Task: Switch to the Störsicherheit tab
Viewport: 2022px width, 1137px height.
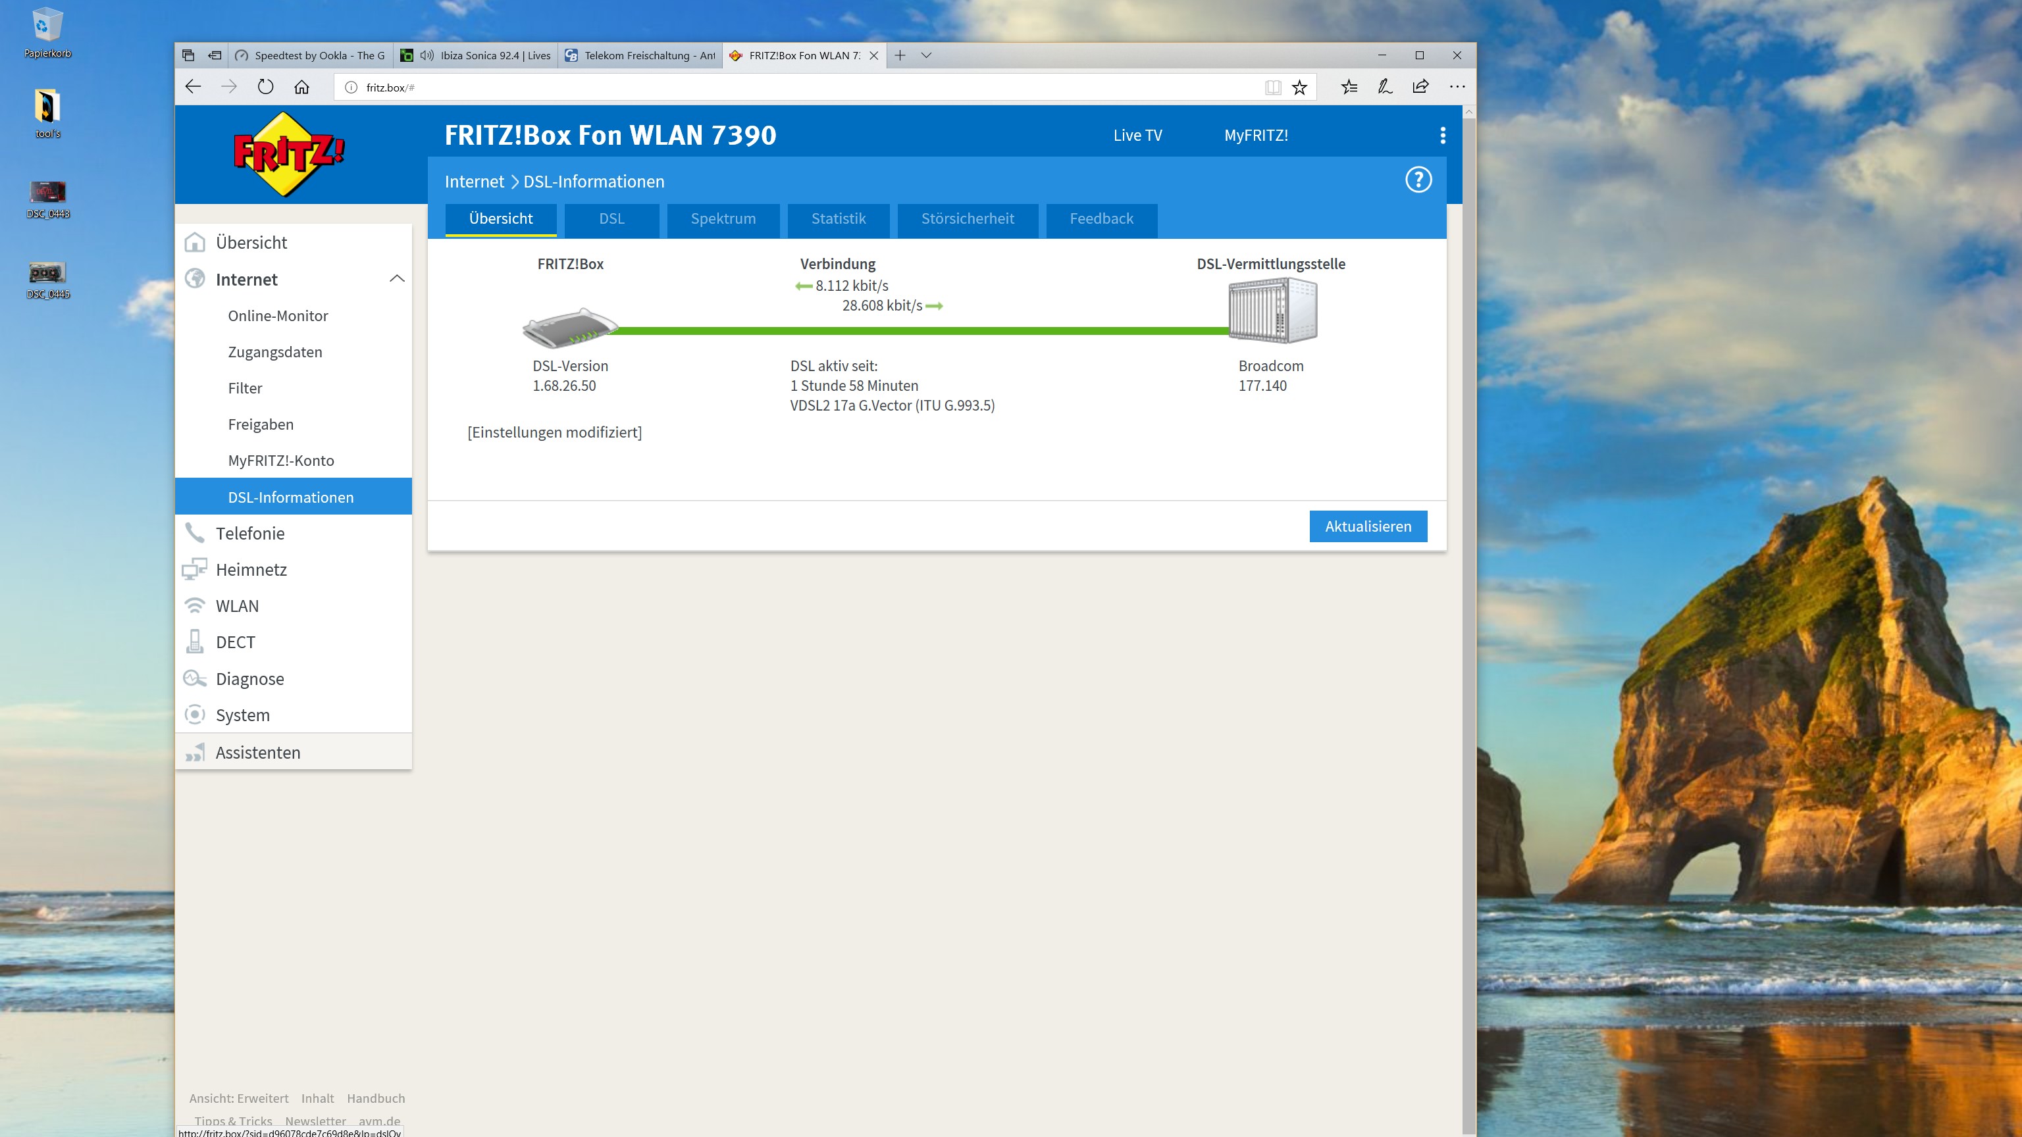Action: pos(967,219)
